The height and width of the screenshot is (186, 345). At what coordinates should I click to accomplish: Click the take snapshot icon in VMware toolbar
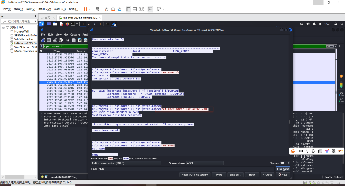[106, 9]
